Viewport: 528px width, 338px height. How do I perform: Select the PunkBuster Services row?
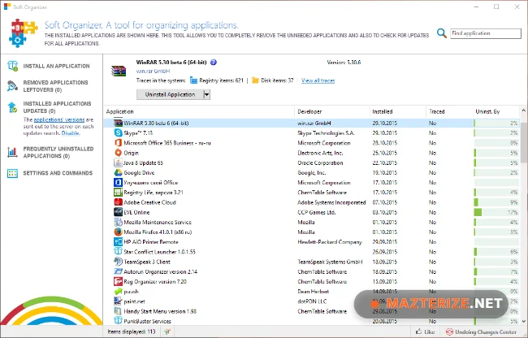(311, 321)
